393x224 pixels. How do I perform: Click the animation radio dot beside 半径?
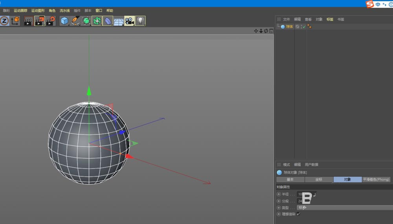pos(279,194)
